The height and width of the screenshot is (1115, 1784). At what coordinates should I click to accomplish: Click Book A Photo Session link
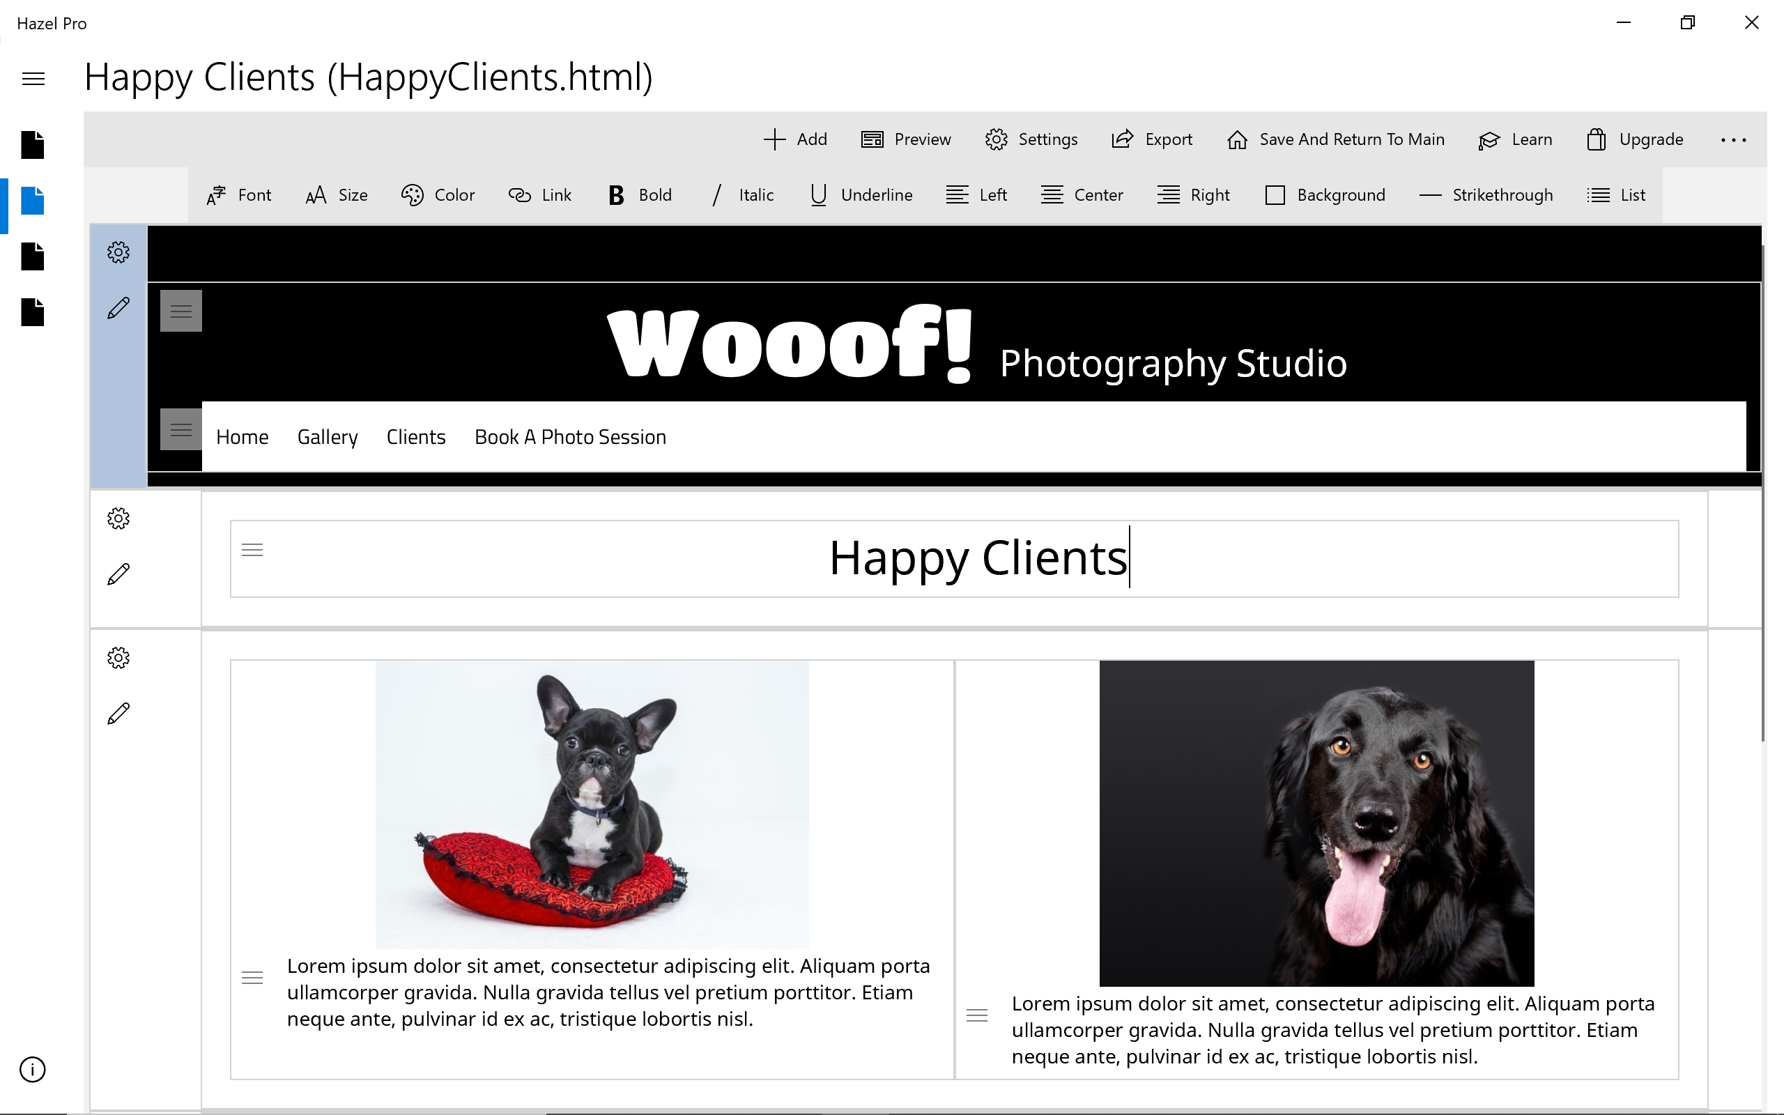point(571,438)
